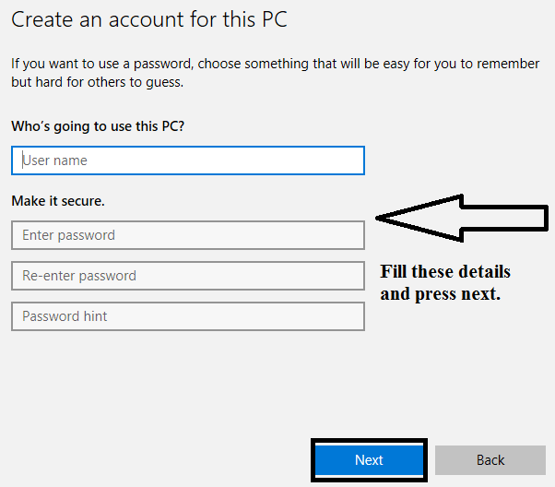
Task: Click the password advice paragraph text
Action: pos(275,73)
